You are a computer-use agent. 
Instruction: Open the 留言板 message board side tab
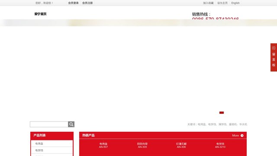click(274, 57)
